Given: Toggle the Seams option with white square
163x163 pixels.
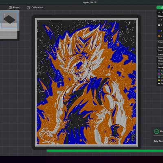Looking at the screenshot, I should pyautogui.click(x=159, y=84).
